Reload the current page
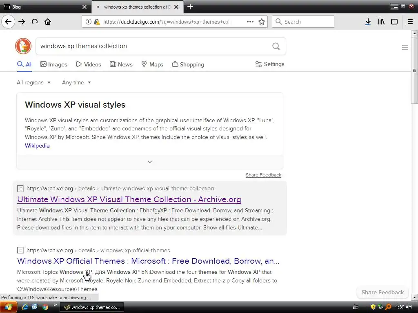The width and height of the screenshot is (418, 313). [x=35, y=22]
